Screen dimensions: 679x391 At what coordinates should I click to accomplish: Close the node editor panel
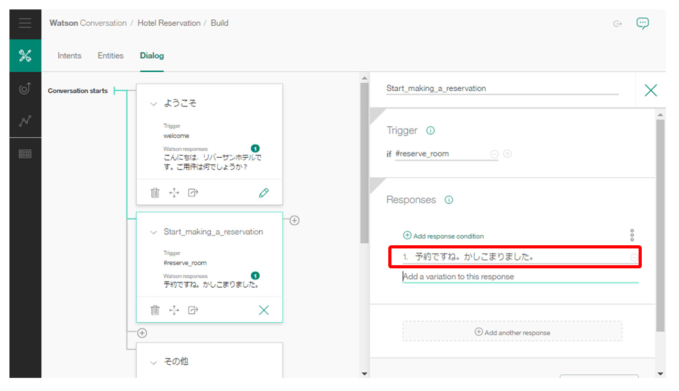[651, 90]
